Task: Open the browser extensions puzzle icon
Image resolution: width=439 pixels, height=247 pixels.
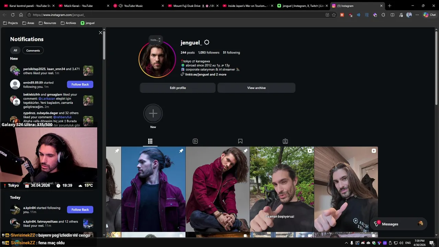Action: 383,15
